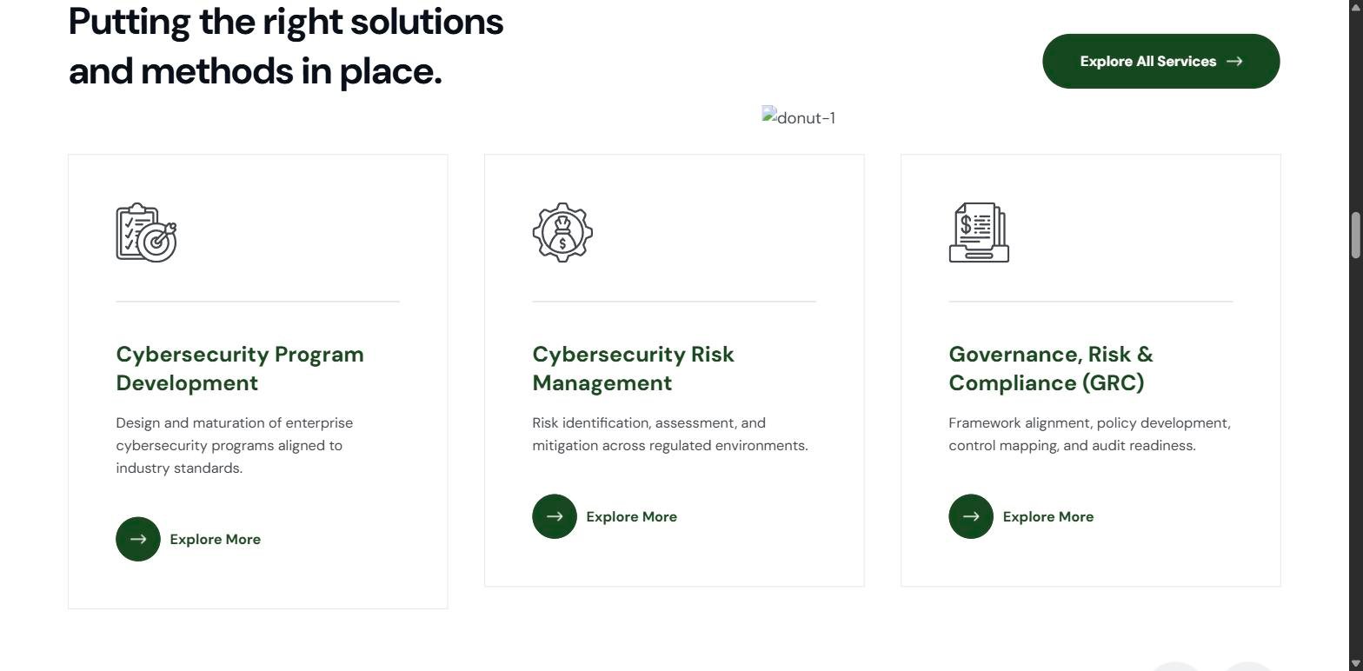Click the clipboard target icon for Program Development
Viewport: 1363px width, 671px height.
146,232
